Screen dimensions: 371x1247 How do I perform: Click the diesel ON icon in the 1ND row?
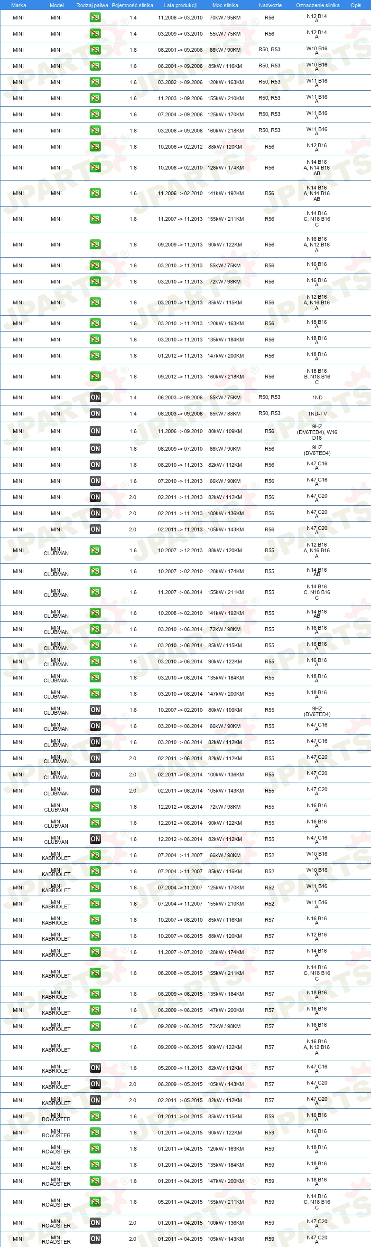(x=95, y=397)
